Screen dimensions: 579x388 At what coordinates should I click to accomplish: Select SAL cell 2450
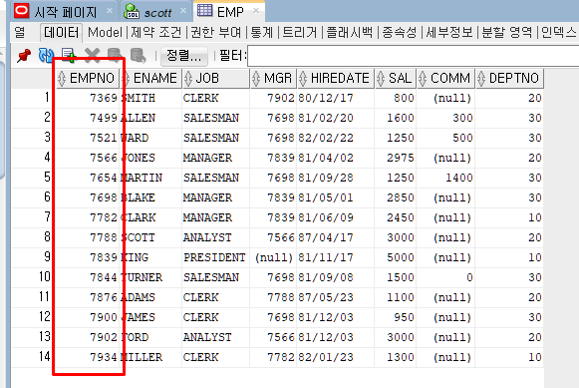(x=396, y=217)
